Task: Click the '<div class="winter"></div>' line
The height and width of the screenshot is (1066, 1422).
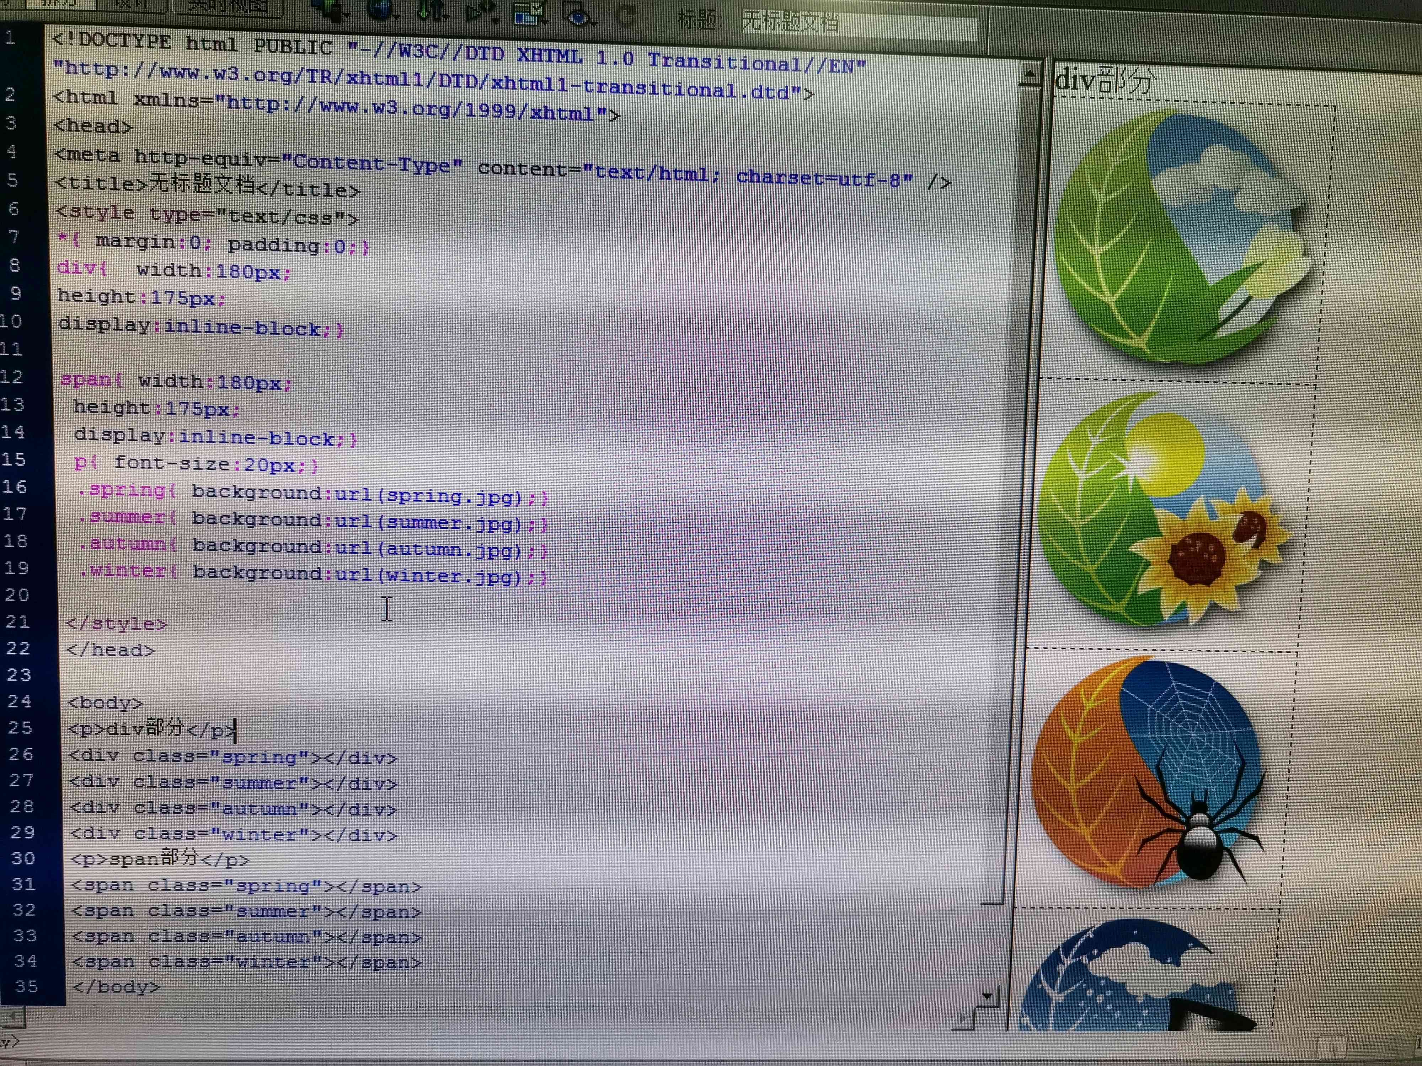Action: (233, 834)
